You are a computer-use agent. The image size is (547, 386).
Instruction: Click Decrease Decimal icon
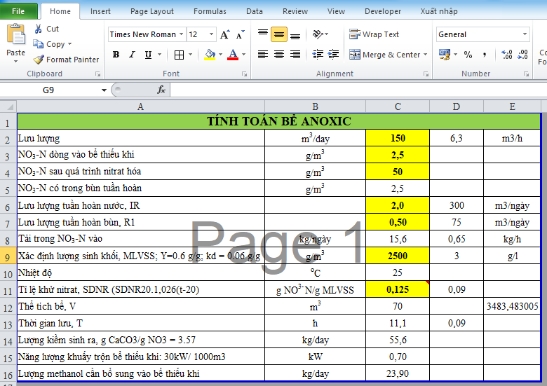click(522, 55)
